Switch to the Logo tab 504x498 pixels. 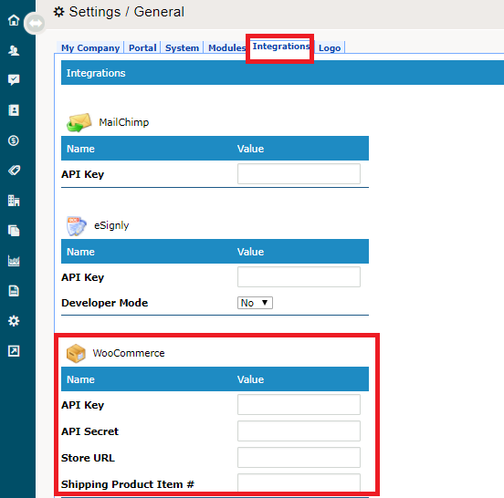coord(330,47)
